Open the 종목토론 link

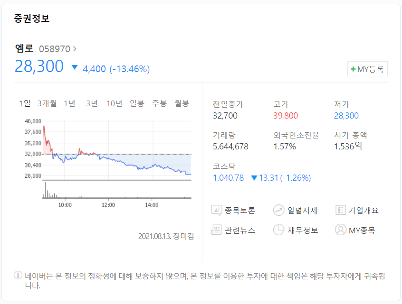click(239, 211)
